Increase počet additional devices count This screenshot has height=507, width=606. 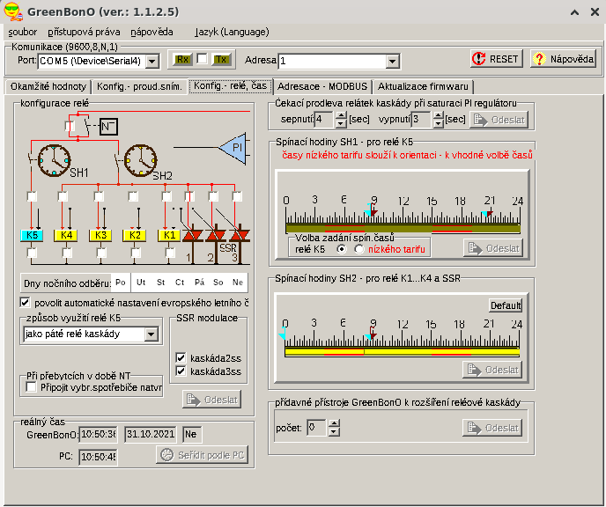pos(334,423)
